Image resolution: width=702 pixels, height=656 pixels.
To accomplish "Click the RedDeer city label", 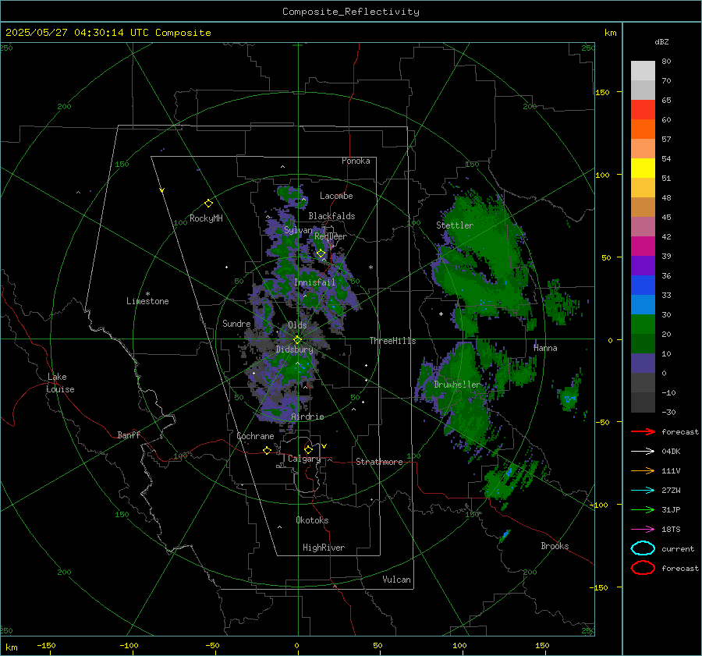I will point(331,236).
